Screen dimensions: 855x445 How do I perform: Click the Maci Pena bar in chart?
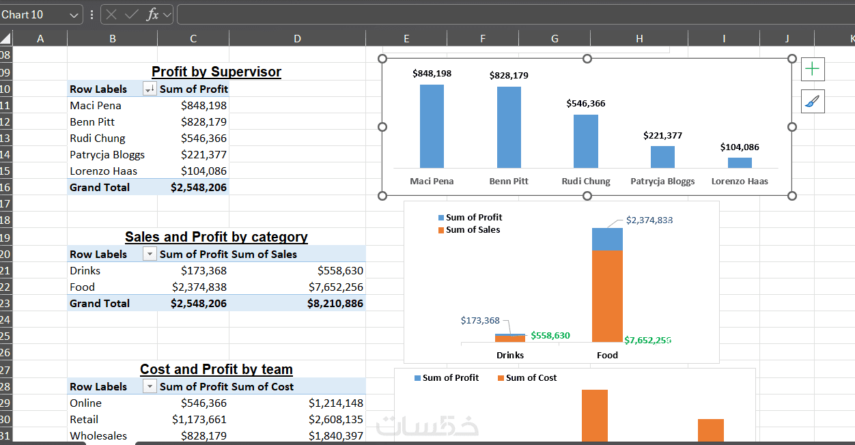click(432, 126)
